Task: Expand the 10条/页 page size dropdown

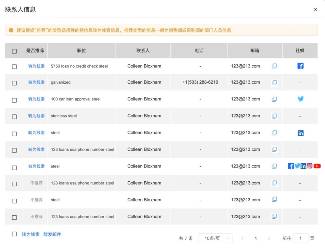Action: 215,238
